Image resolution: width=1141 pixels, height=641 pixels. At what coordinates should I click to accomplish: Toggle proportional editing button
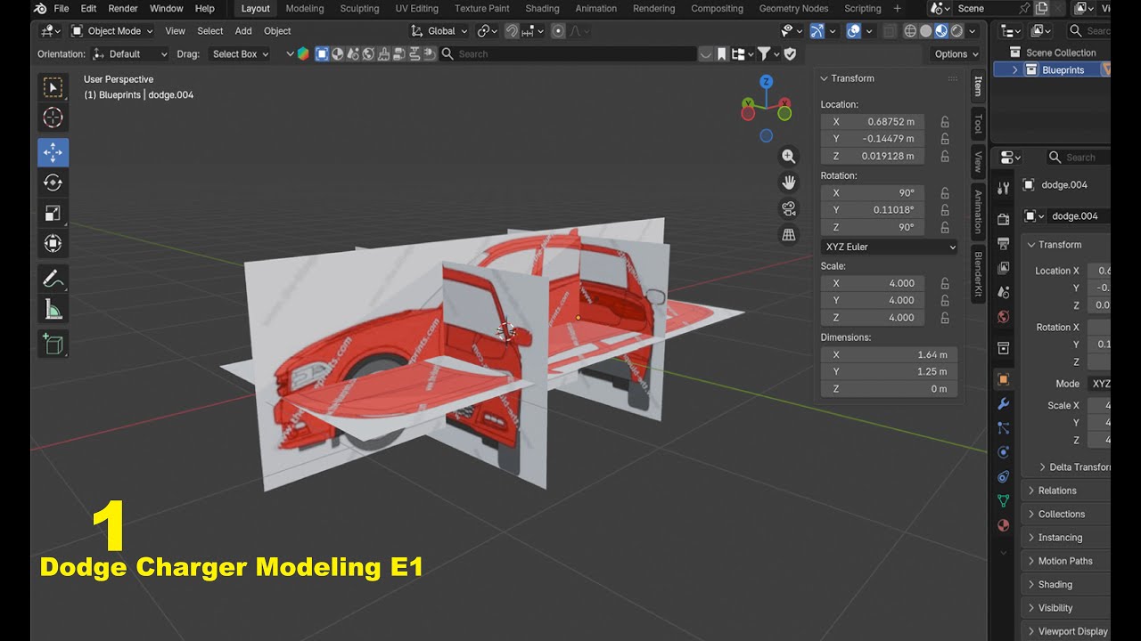point(559,31)
